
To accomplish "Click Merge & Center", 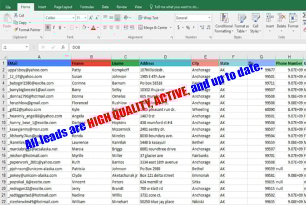I will 153,27.
